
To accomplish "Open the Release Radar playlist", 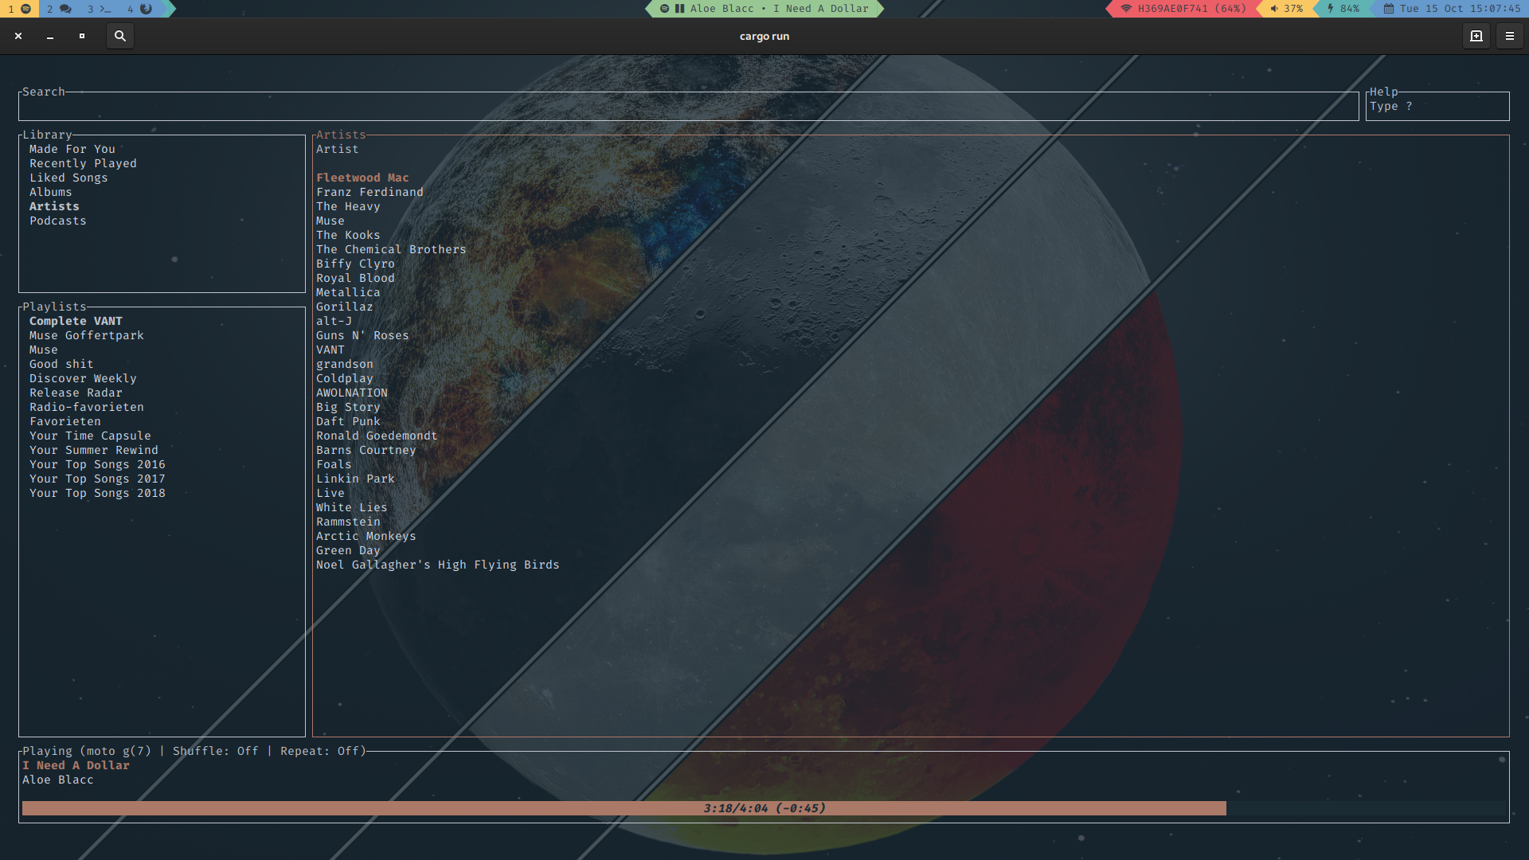I will tap(76, 393).
